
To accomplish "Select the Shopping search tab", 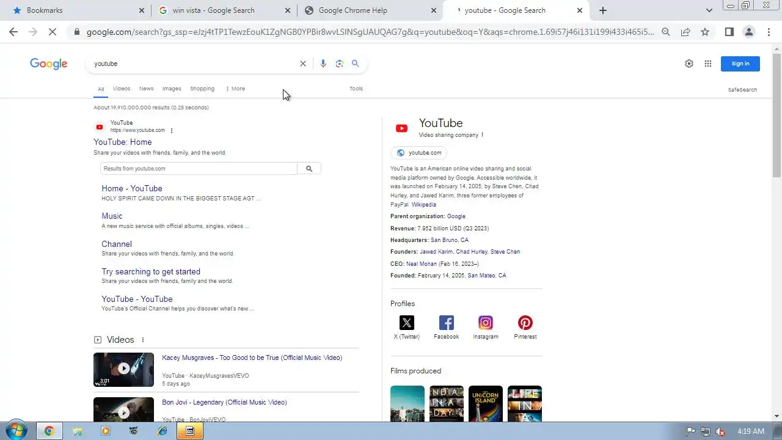I will point(202,89).
